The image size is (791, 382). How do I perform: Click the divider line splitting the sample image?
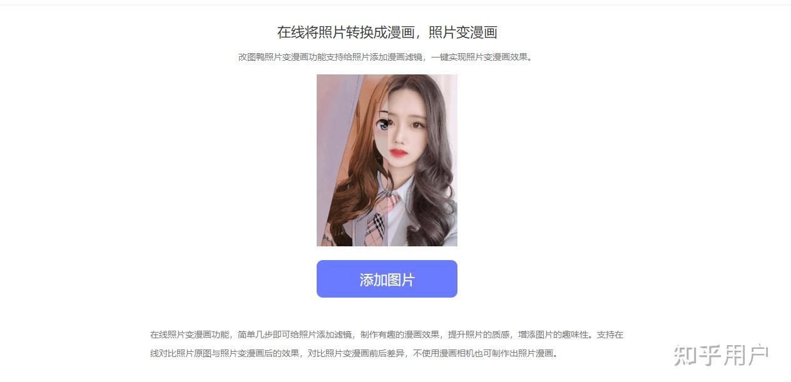coord(387,160)
